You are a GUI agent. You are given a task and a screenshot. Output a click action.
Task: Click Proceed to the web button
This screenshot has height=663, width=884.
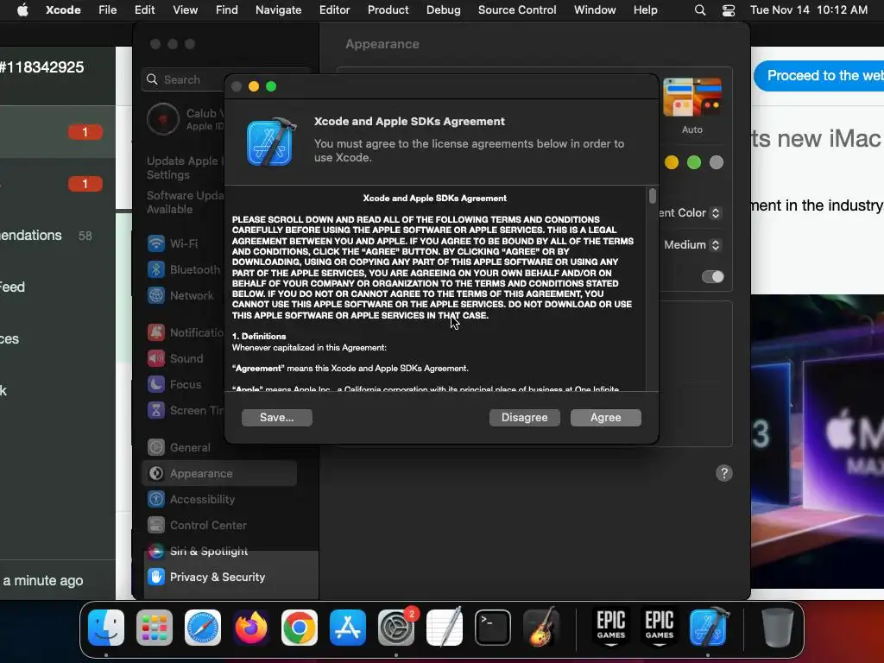[818, 76]
